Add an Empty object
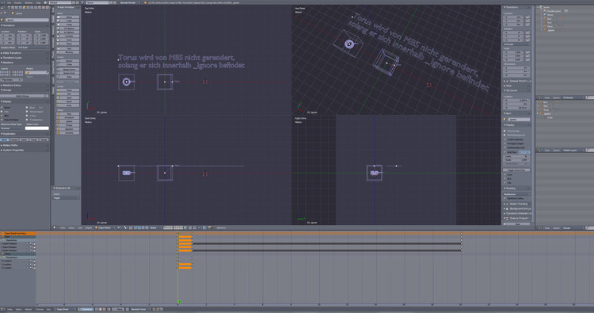This screenshot has width=594, height=313. coord(68,124)
